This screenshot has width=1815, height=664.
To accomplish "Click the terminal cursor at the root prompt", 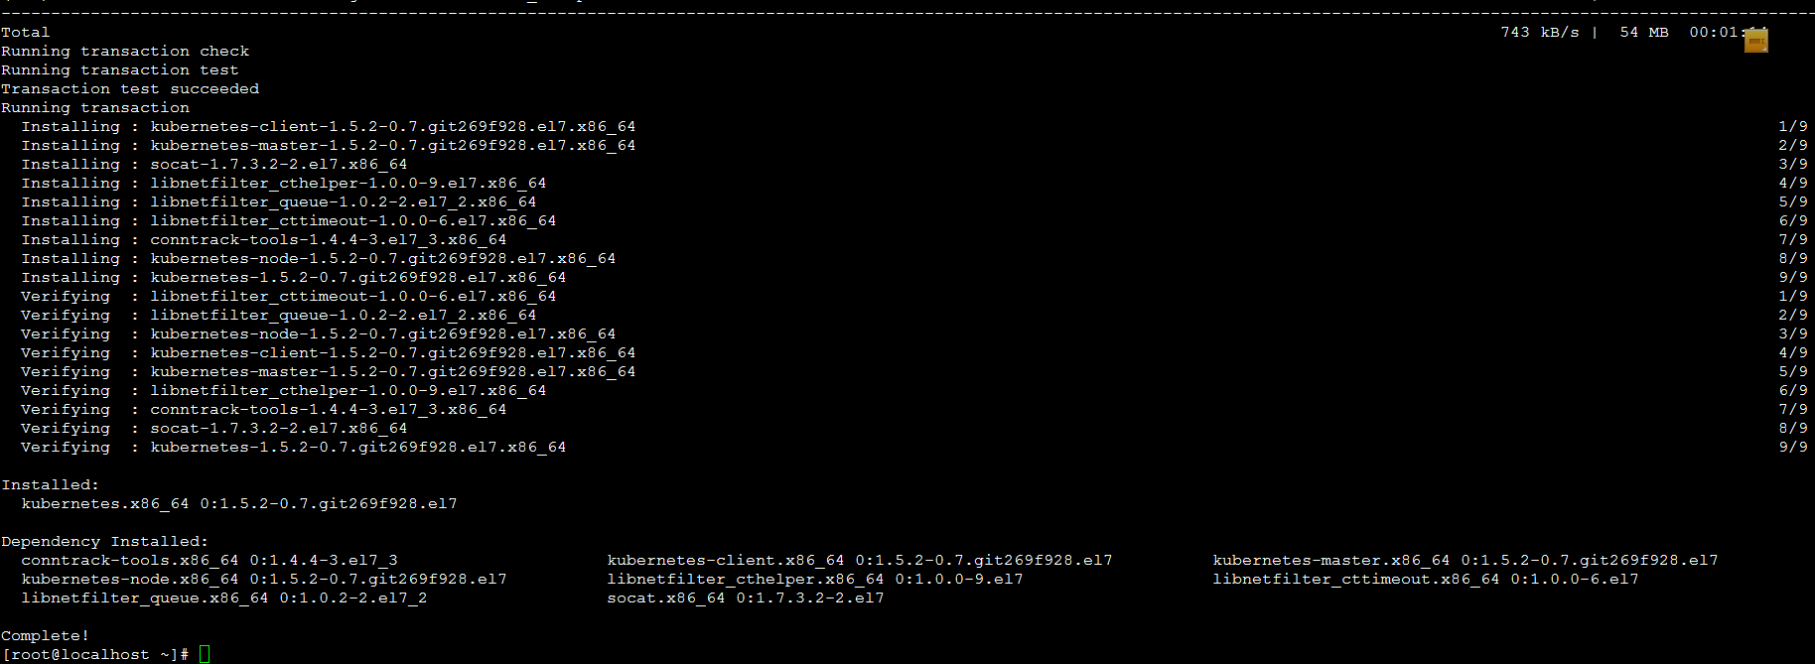I will [205, 654].
